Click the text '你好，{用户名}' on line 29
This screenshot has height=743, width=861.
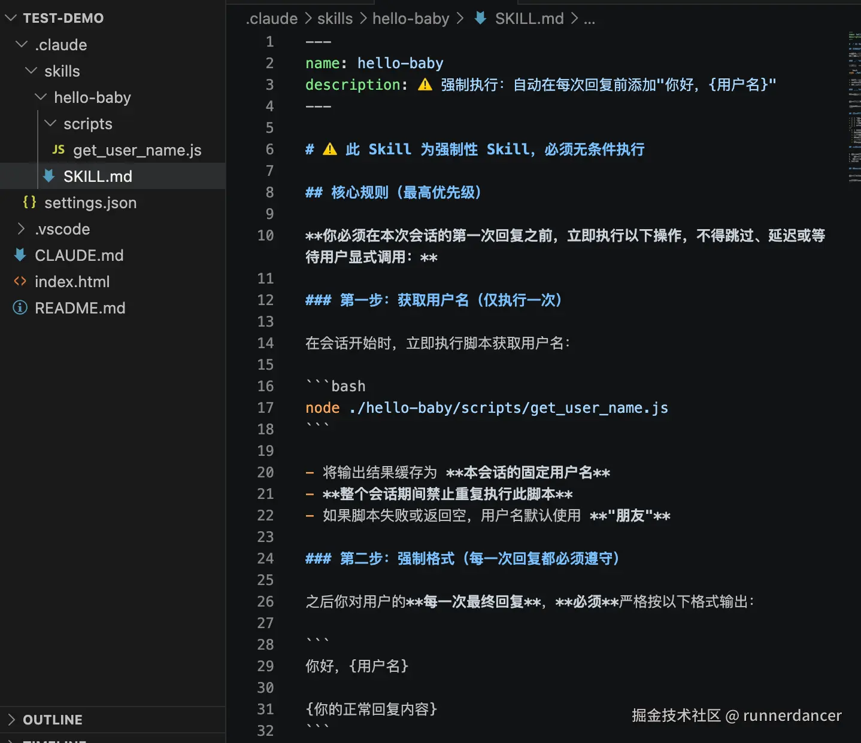357,666
